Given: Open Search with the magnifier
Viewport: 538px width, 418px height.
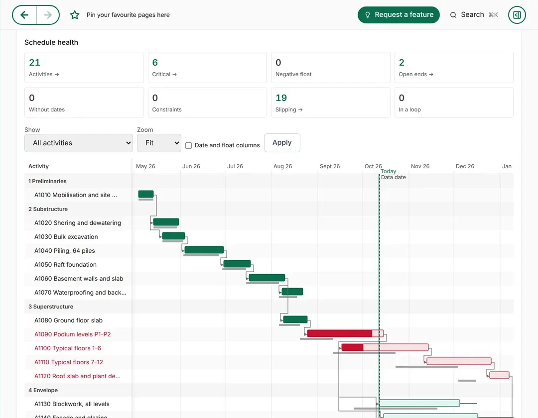Looking at the screenshot, I should click(x=474, y=15).
